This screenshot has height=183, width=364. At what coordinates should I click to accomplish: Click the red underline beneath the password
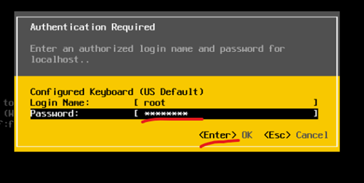click(172, 121)
